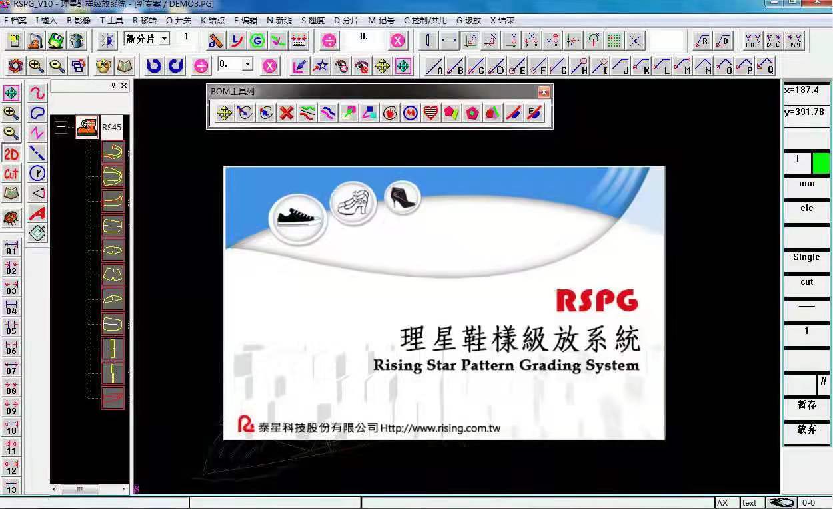Viewport: 833px width, 509px height.
Task: Click the x=187.4 coordinate readout
Action: (806, 93)
